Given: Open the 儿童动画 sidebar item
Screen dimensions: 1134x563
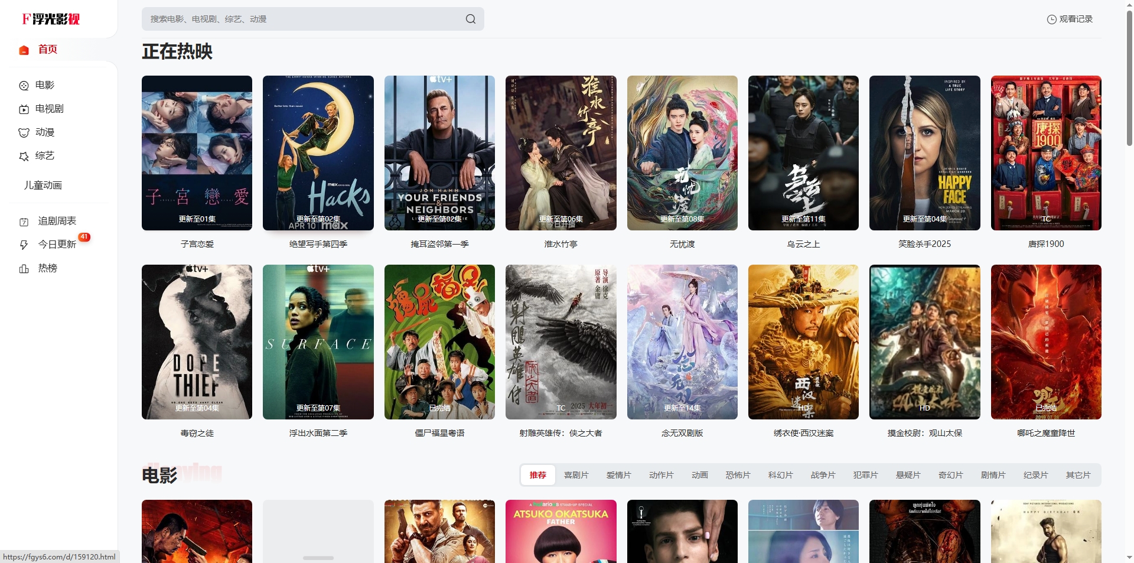Looking at the screenshot, I should click(43, 186).
